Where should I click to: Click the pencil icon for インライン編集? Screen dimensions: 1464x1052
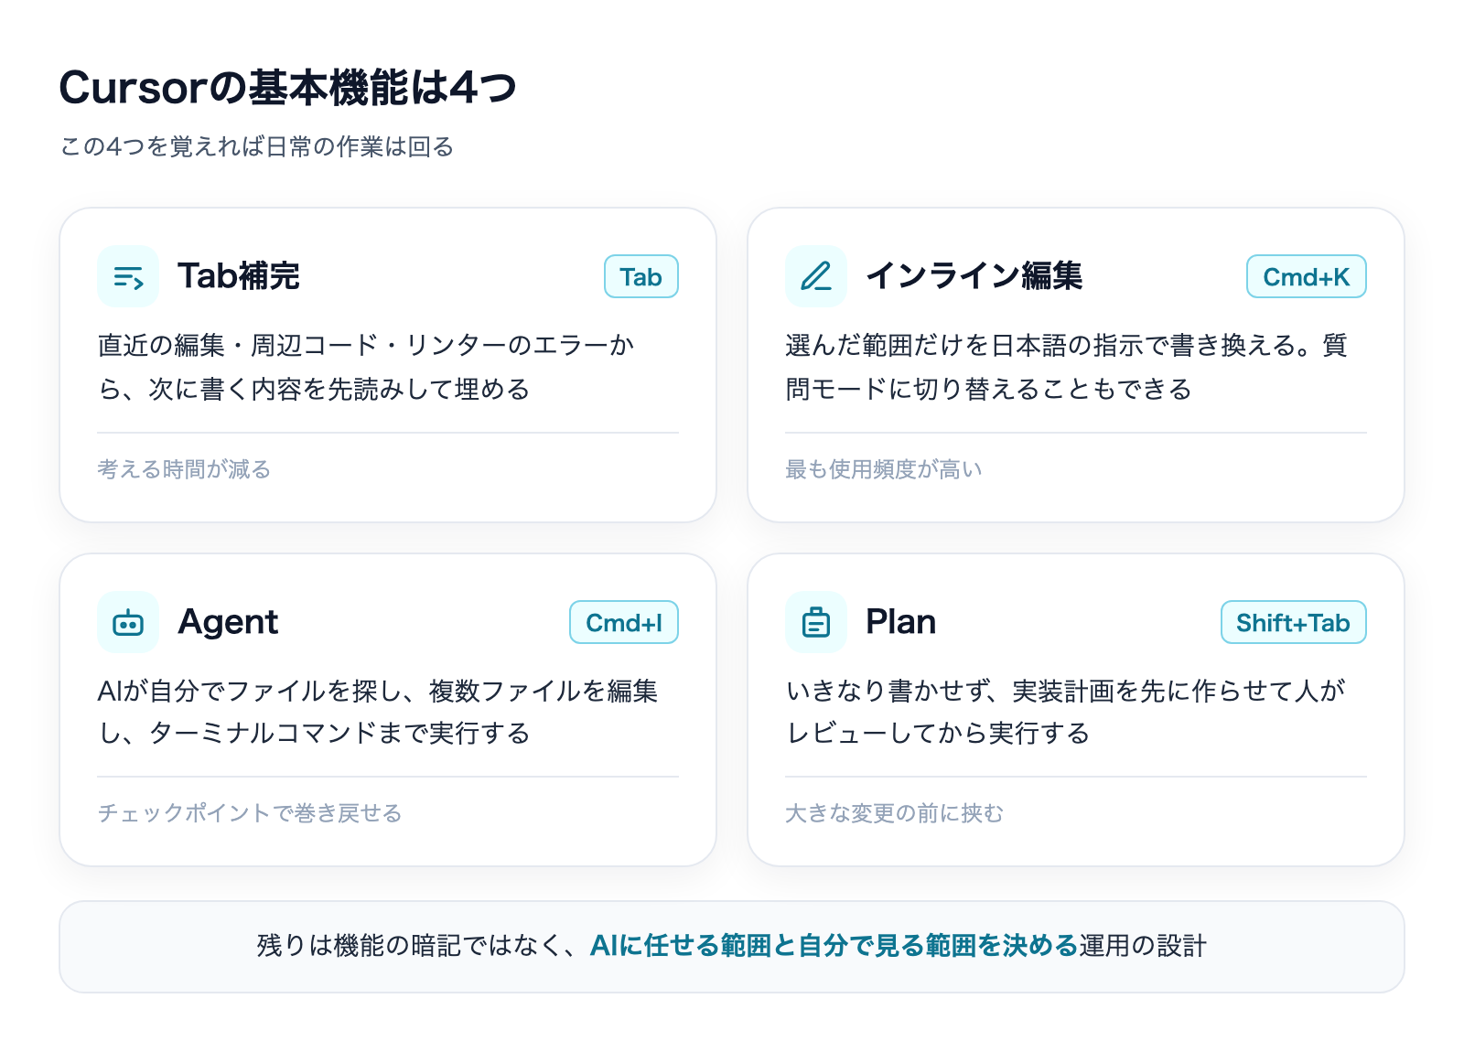coord(816,276)
